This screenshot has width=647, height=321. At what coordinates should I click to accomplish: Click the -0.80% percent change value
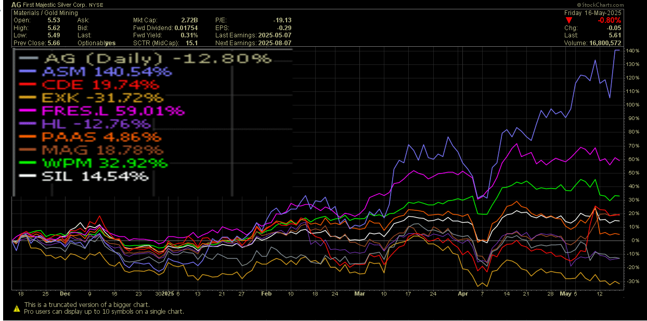pyautogui.click(x=610, y=20)
